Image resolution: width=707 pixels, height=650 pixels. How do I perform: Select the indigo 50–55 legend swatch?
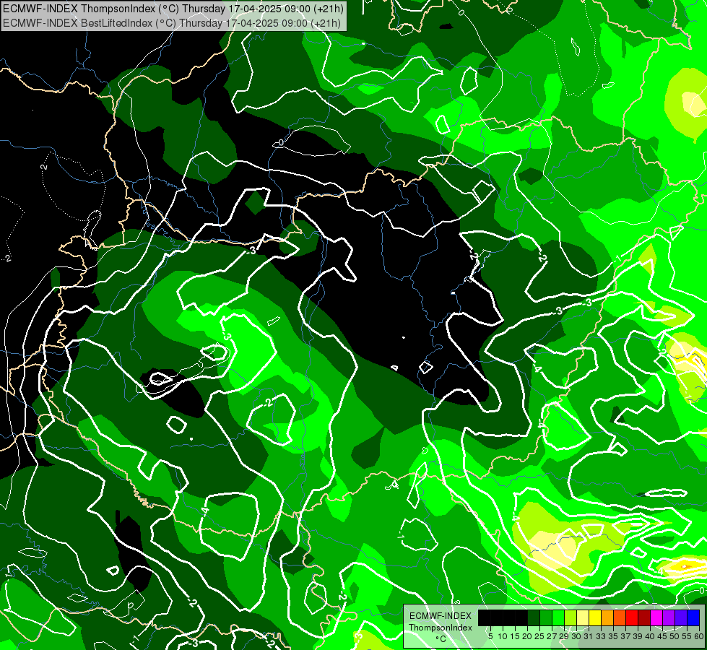(681, 617)
